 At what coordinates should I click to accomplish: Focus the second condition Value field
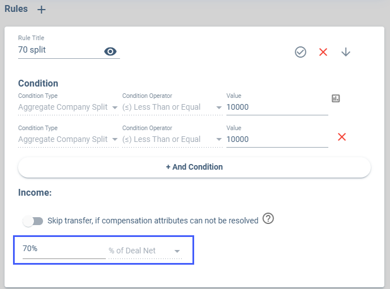[277, 139]
